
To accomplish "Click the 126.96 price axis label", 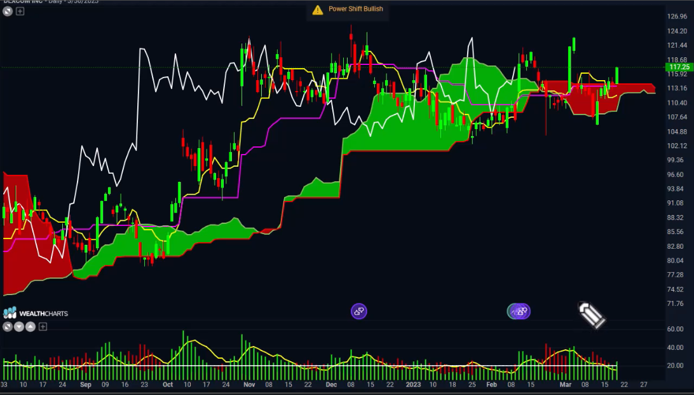I will (677, 17).
